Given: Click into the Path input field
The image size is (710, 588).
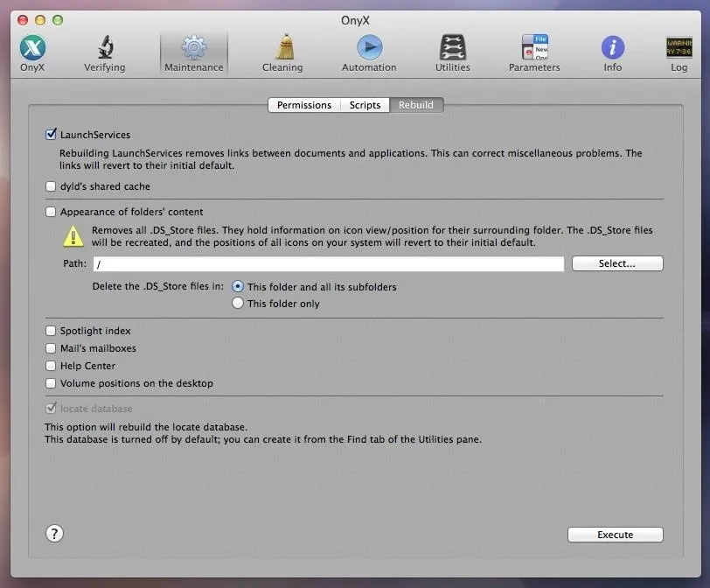Looking at the screenshot, I should [329, 263].
